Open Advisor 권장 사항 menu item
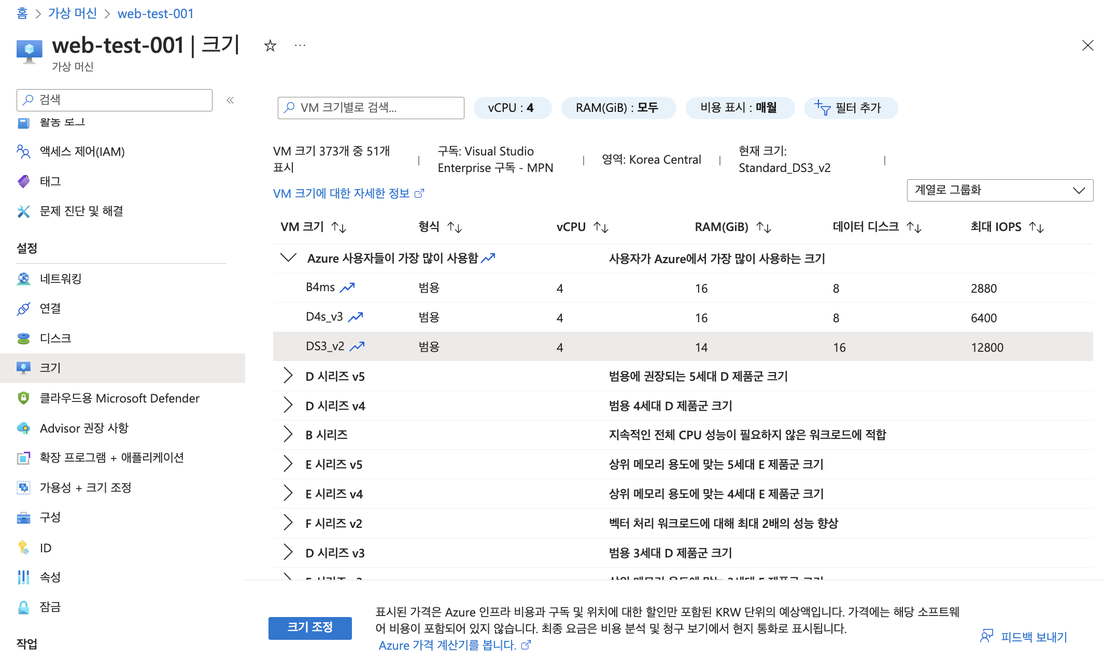The width and height of the screenshot is (1104, 659). tap(84, 428)
